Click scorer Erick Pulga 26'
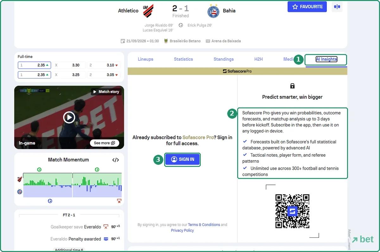This screenshot has width=380, height=252. pyautogui.click(x=200, y=25)
